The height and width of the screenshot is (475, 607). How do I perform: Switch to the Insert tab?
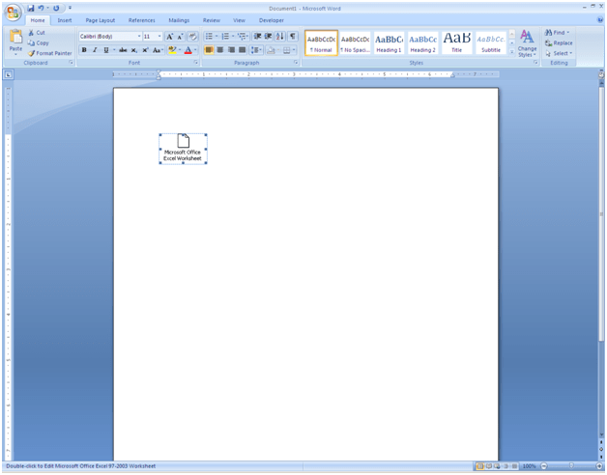(x=65, y=19)
